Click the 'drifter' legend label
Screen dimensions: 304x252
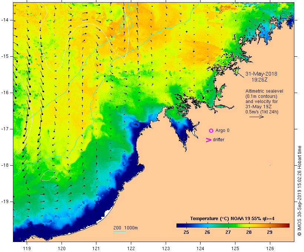[x=218, y=140]
